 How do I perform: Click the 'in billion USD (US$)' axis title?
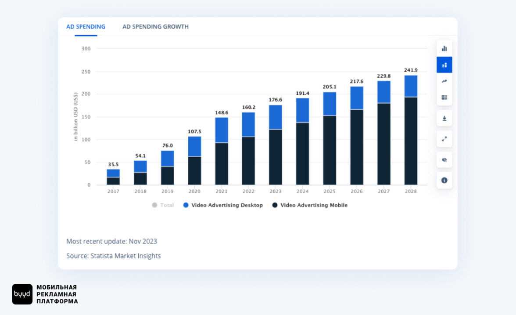(75, 117)
